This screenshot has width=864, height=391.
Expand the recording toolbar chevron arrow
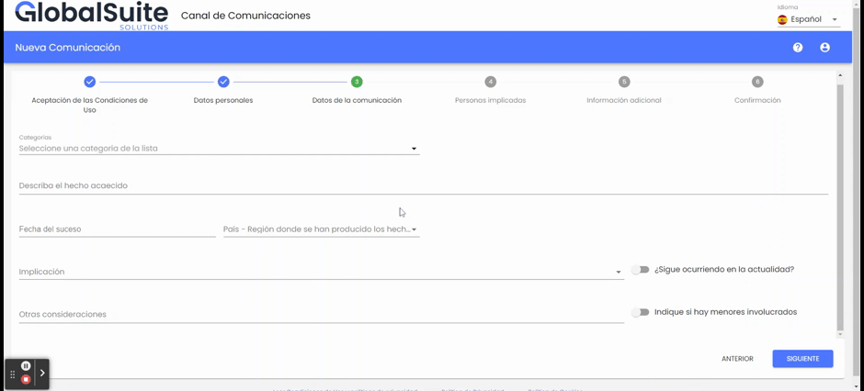42,374
